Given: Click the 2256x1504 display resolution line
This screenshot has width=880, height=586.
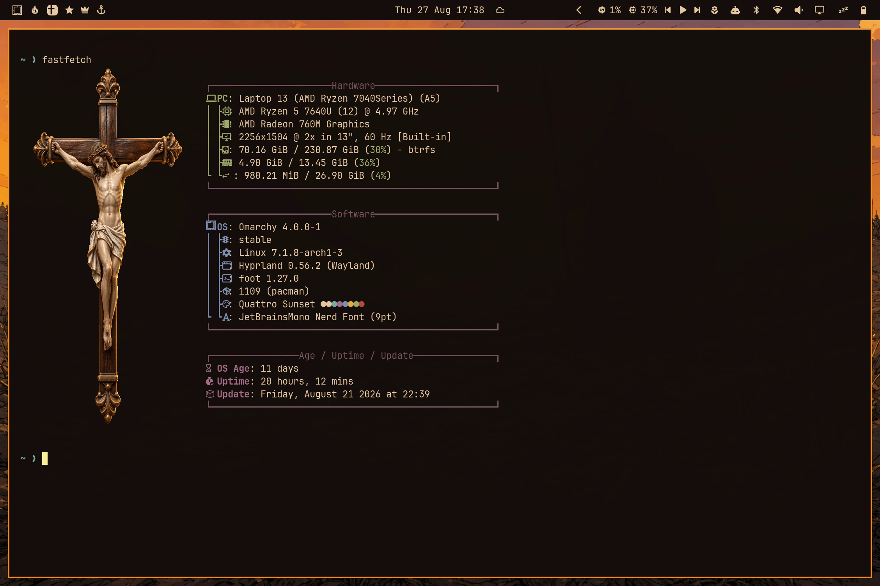Looking at the screenshot, I should point(335,137).
